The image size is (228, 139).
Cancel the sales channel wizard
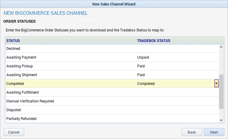[x=14, y=132]
